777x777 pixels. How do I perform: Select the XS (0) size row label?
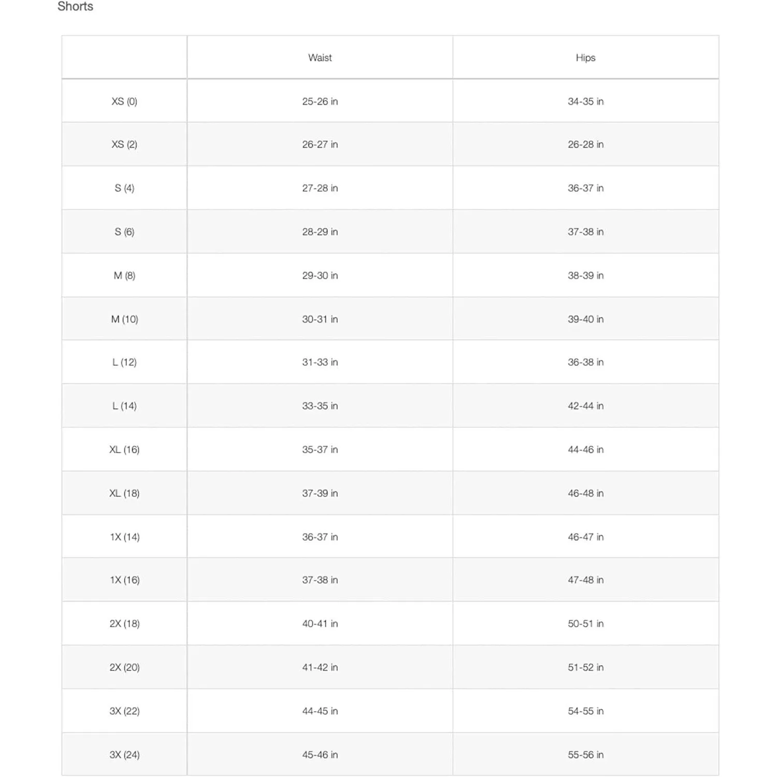pos(124,101)
